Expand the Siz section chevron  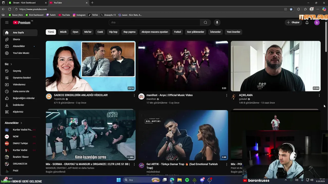point(11,64)
